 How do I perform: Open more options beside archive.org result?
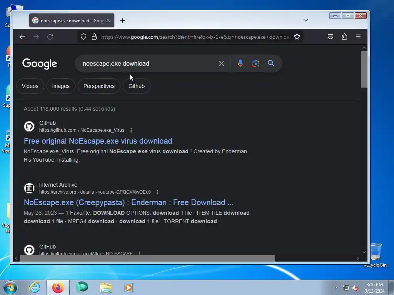click(157, 192)
